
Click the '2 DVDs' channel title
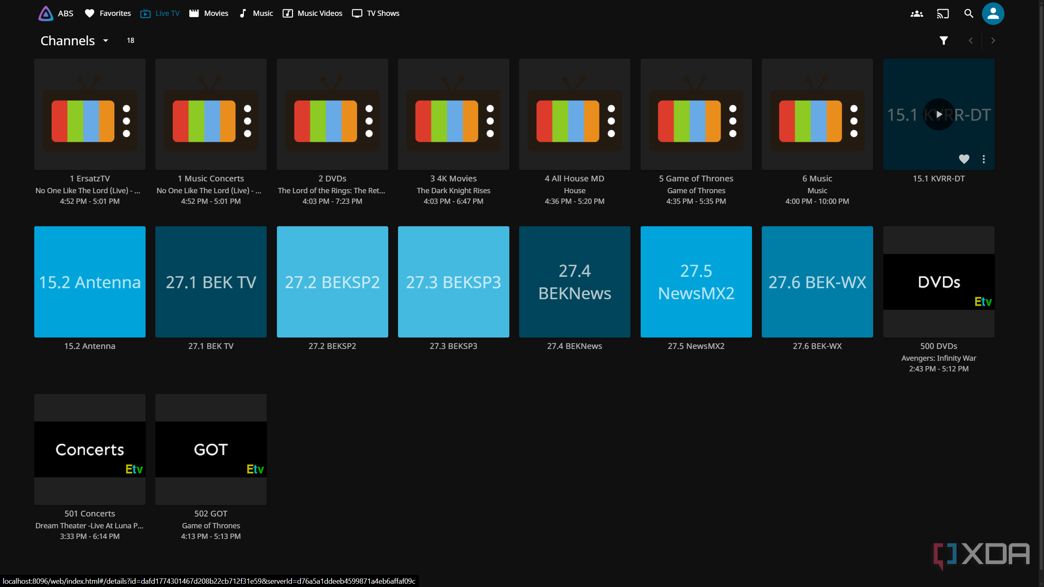[332, 179]
